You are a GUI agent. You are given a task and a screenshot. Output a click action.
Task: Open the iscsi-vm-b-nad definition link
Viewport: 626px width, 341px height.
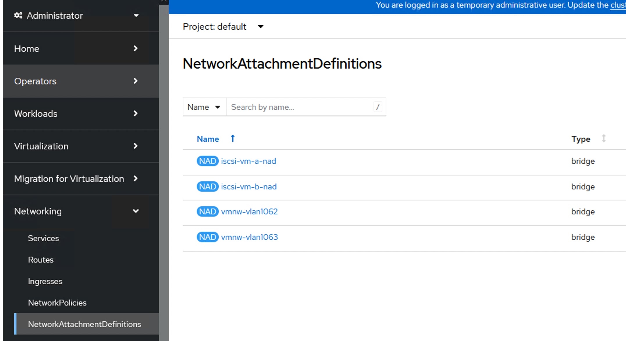(249, 187)
